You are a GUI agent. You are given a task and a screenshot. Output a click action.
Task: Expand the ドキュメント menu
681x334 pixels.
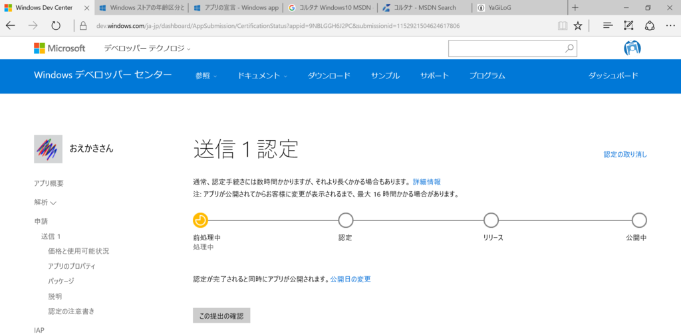262,76
